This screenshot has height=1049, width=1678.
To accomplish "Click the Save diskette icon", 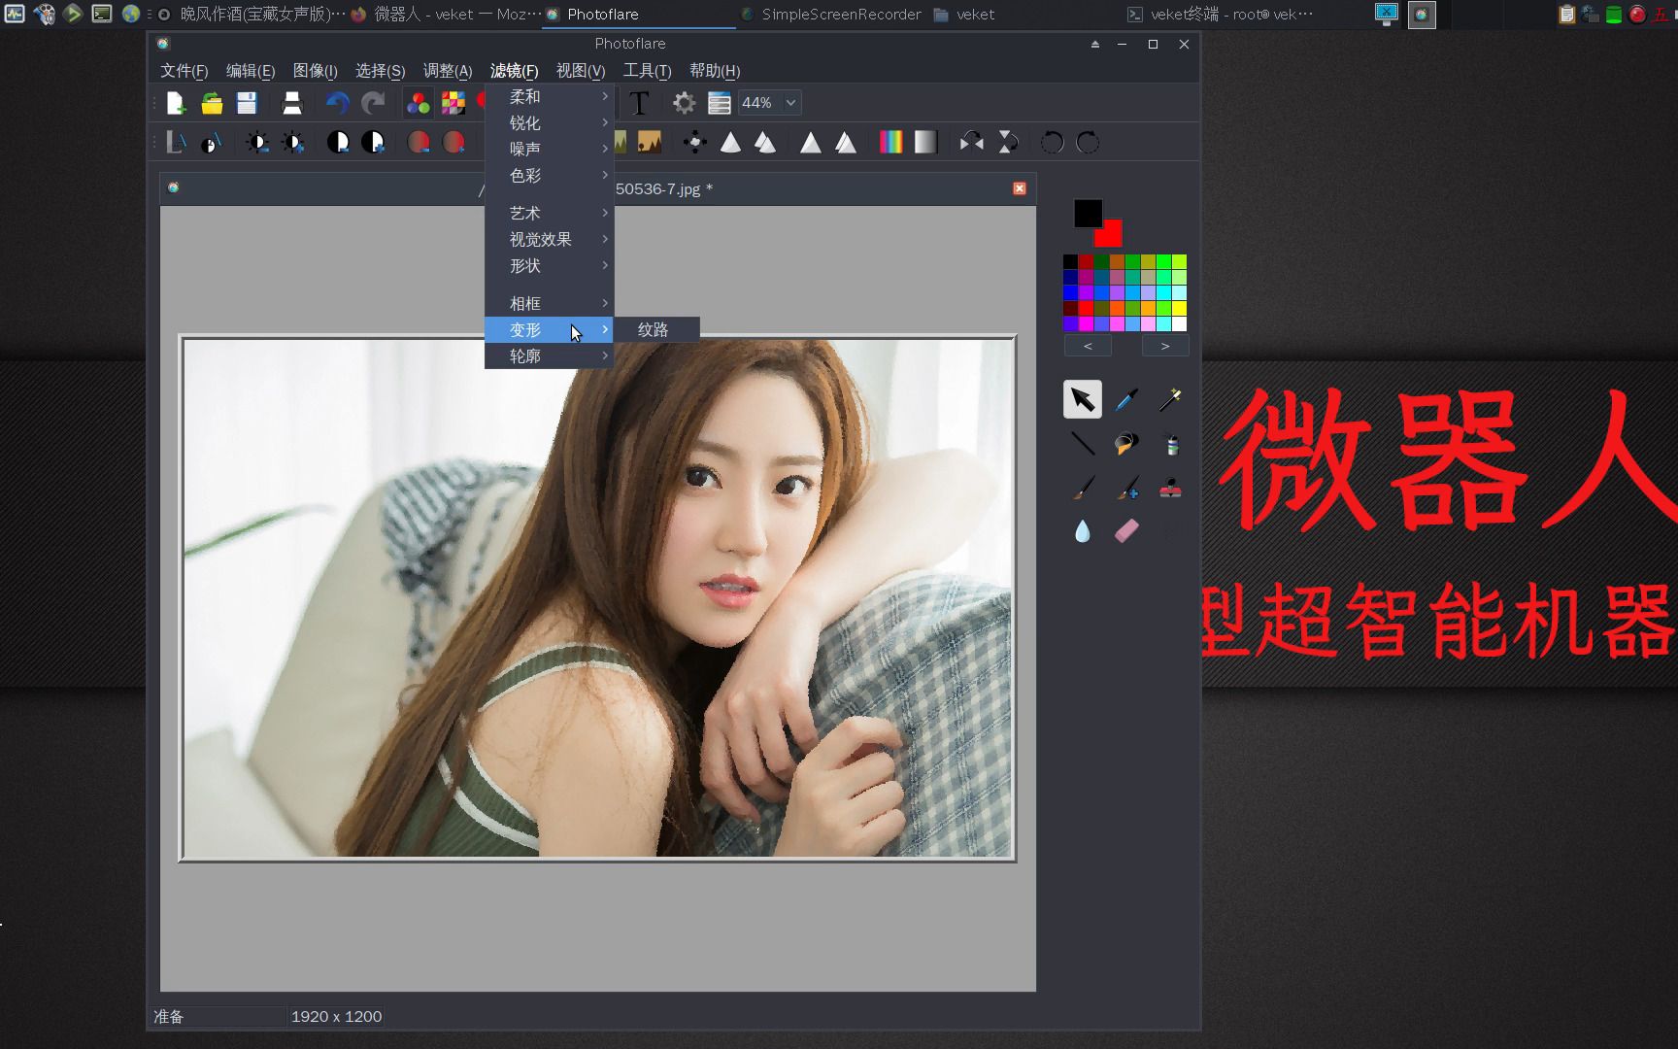I will pos(247,103).
